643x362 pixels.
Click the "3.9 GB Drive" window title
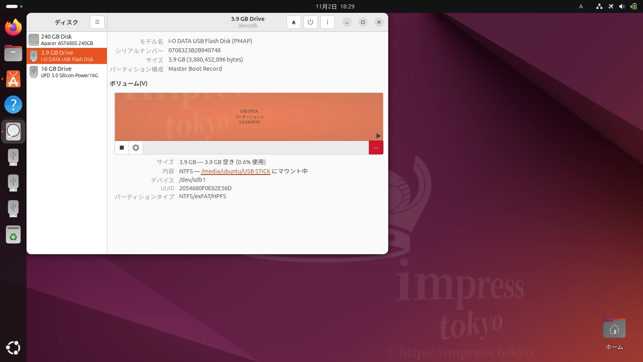click(248, 19)
